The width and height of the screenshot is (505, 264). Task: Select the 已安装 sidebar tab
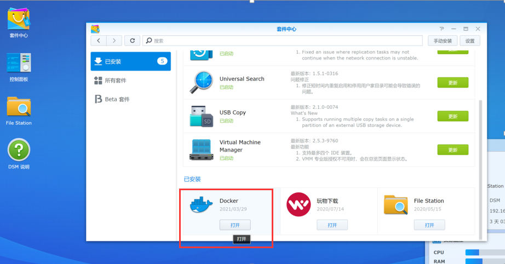tap(130, 61)
